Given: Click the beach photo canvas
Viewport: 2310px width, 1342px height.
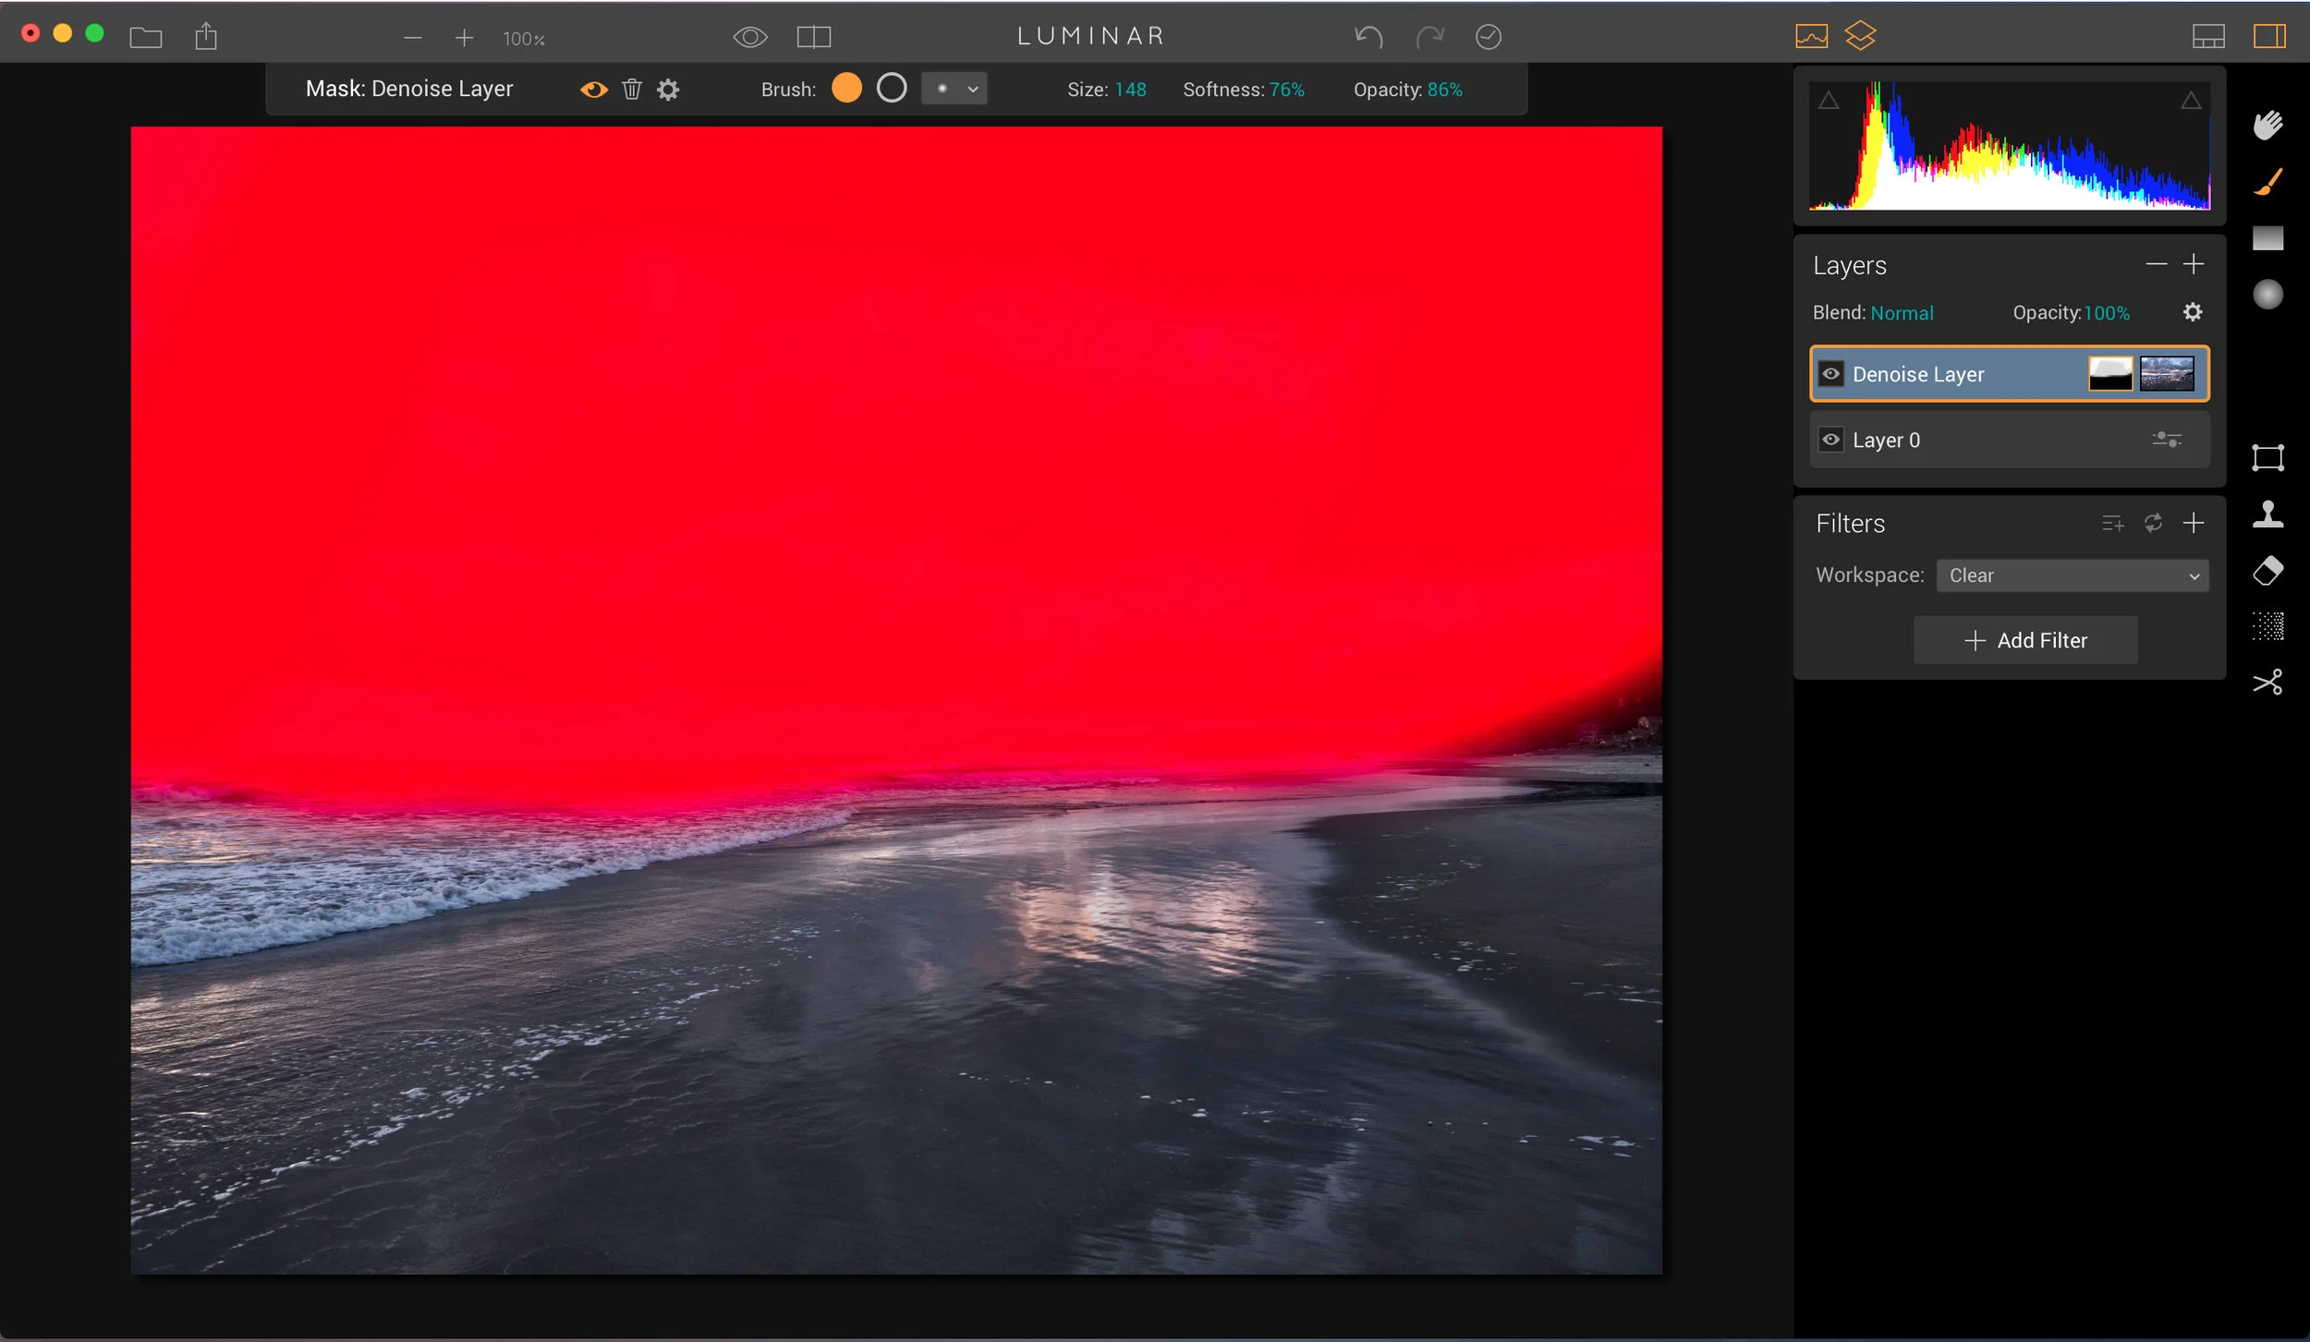Looking at the screenshot, I should pyautogui.click(x=896, y=700).
